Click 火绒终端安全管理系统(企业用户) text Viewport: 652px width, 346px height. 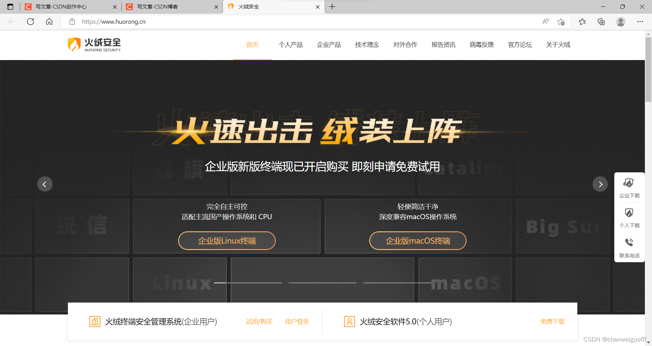click(x=161, y=322)
